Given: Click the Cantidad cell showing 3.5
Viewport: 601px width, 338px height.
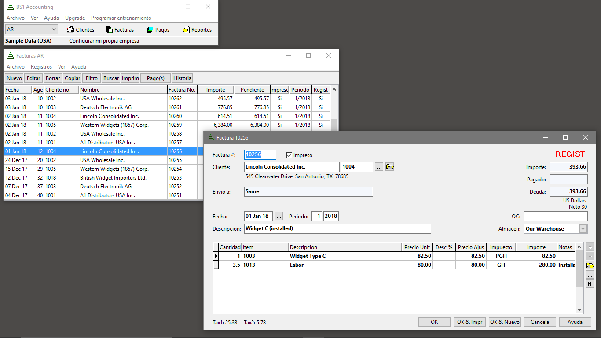Looking at the screenshot, I should click(x=230, y=265).
